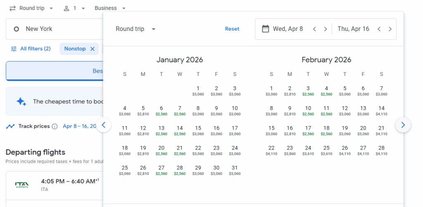The height and width of the screenshot is (207, 423).
Task: Open Round trip dropdown in calendar panel
Action: (x=135, y=29)
